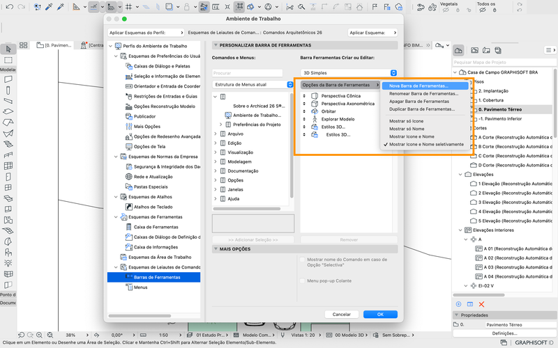
Task: Collapse the MAIS OPÇÕES section
Action: click(216, 249)
